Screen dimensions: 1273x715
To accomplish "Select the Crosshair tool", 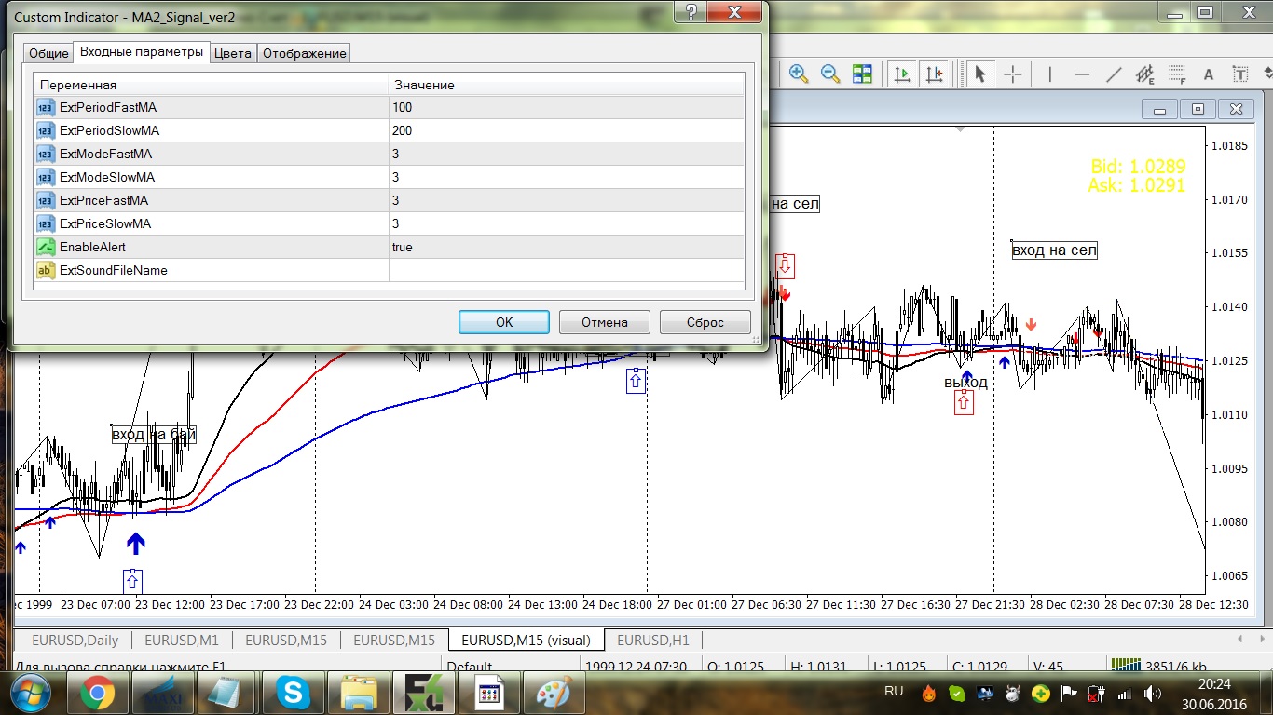I will [1012, 74].
